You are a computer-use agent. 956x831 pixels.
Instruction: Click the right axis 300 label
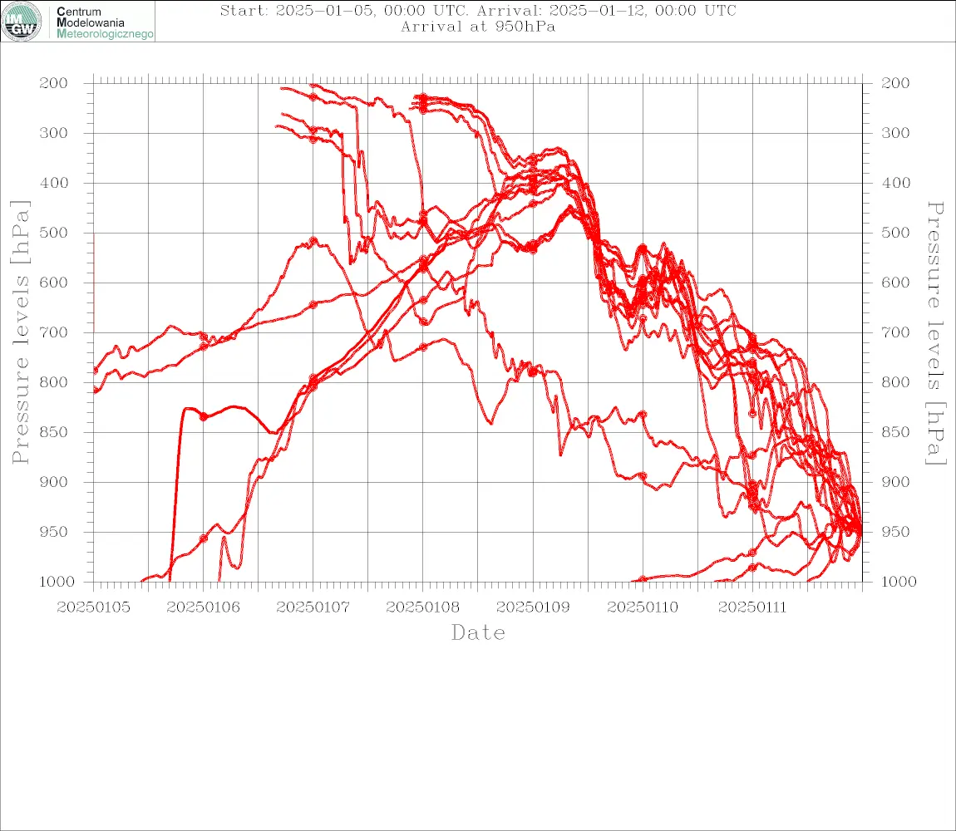[895, 133]
